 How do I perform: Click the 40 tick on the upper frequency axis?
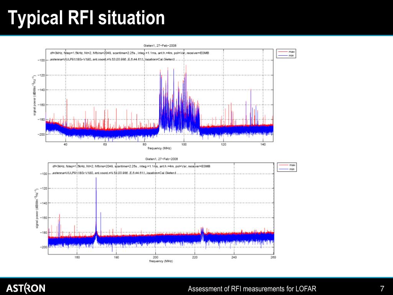point(66,144)
